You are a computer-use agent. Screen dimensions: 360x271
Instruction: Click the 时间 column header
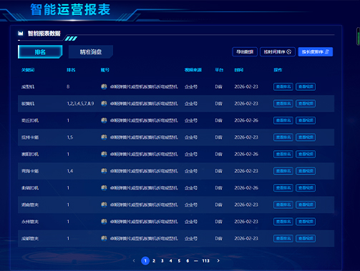239,70
